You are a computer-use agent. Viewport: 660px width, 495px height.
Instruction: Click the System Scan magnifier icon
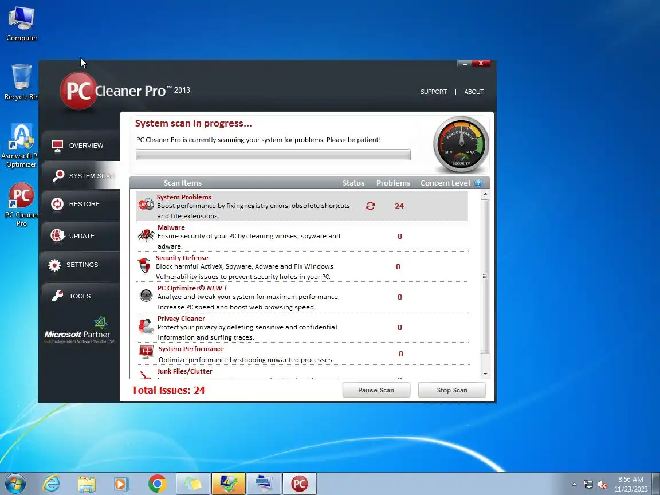[x=58, y=175]
